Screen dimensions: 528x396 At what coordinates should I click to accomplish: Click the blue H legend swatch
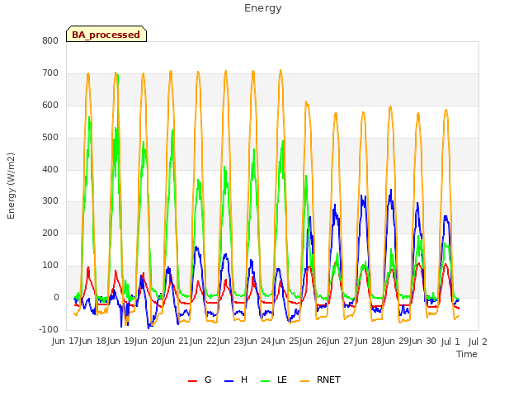coord(229,381)
